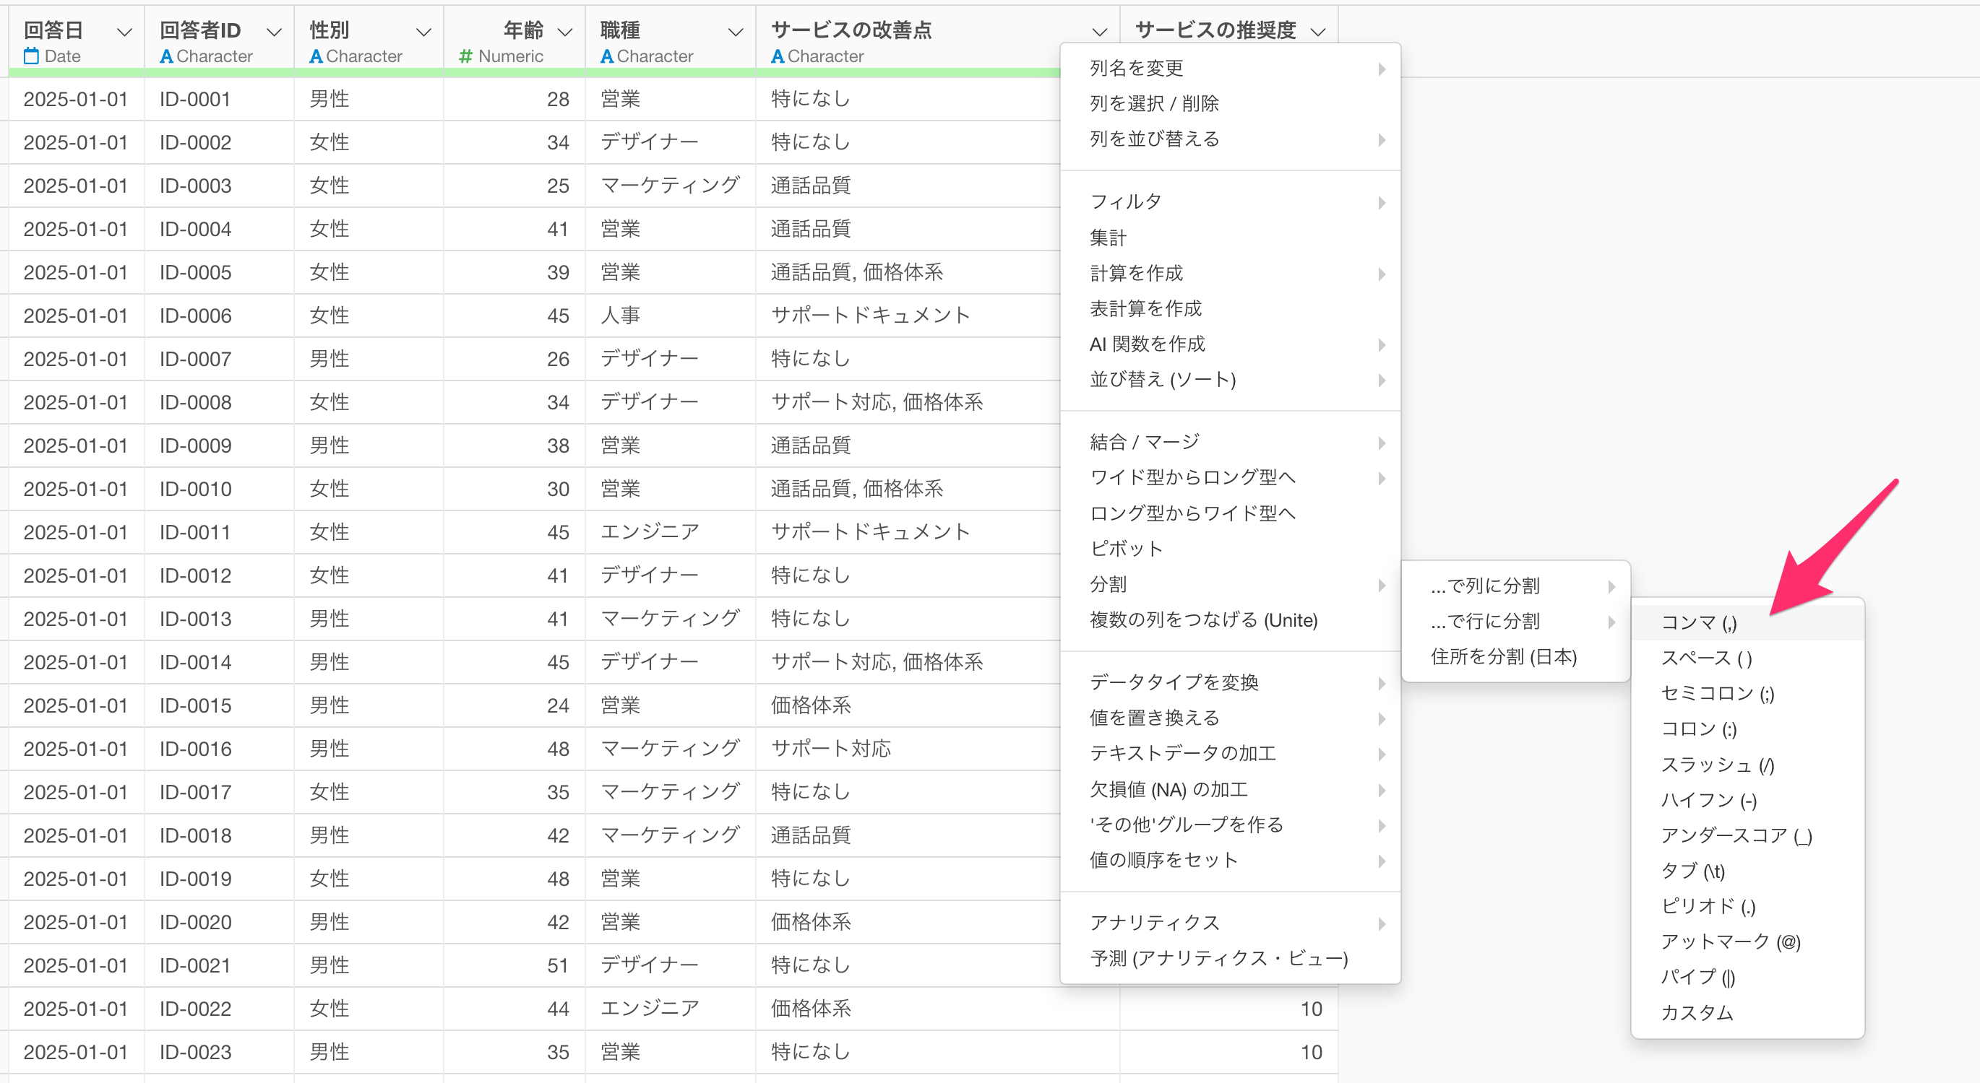Click the ID-0005 cell in the table
The height and width of the screenshot is (1083, 1980).
coord(195,273)
